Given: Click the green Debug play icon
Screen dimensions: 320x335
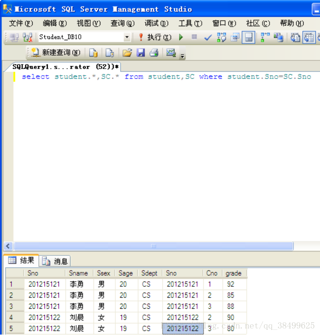Looking at the screenshot, I should 181,37.
